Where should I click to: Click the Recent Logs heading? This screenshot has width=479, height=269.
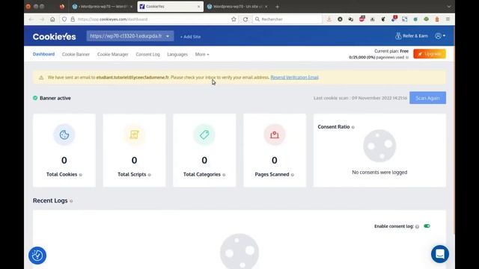click(50, 201)
